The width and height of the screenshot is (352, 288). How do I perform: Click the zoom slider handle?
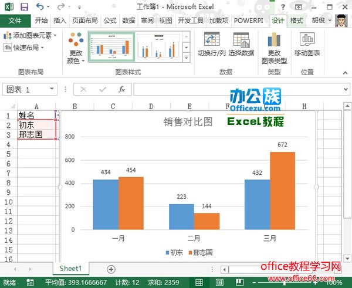284,282
